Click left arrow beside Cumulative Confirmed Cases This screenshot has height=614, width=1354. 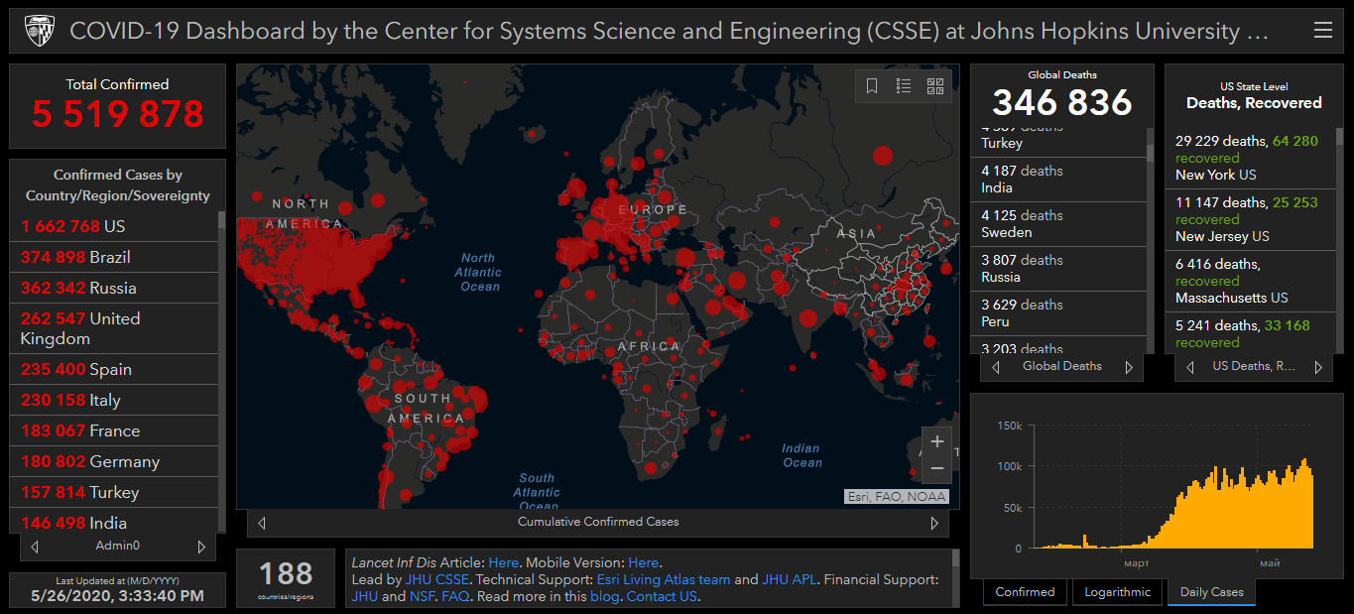click(262, 523)
